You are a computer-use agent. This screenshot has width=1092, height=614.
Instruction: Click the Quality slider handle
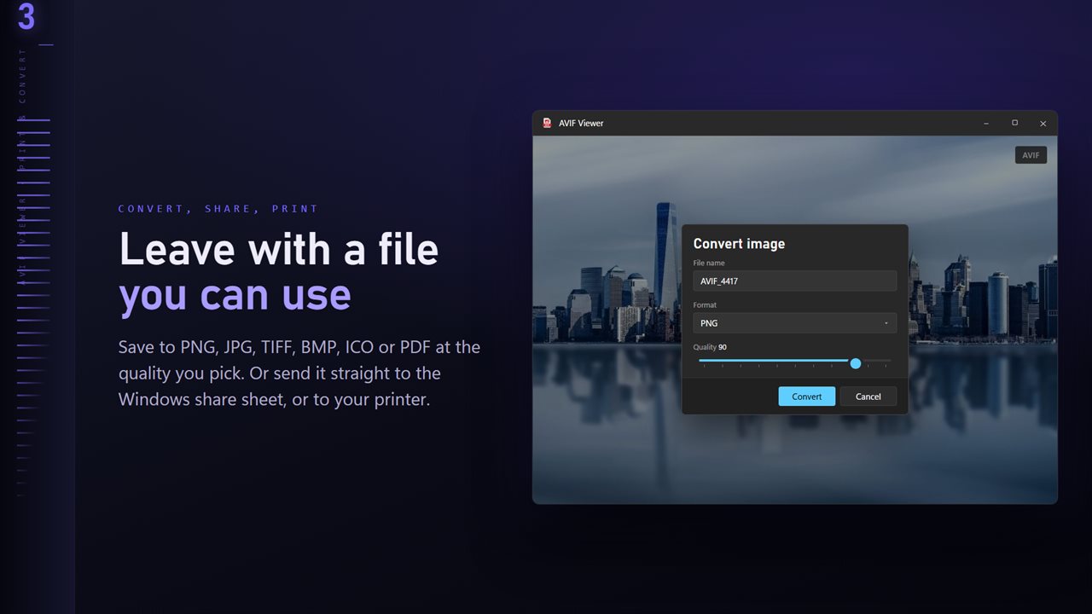coord(856,363)
